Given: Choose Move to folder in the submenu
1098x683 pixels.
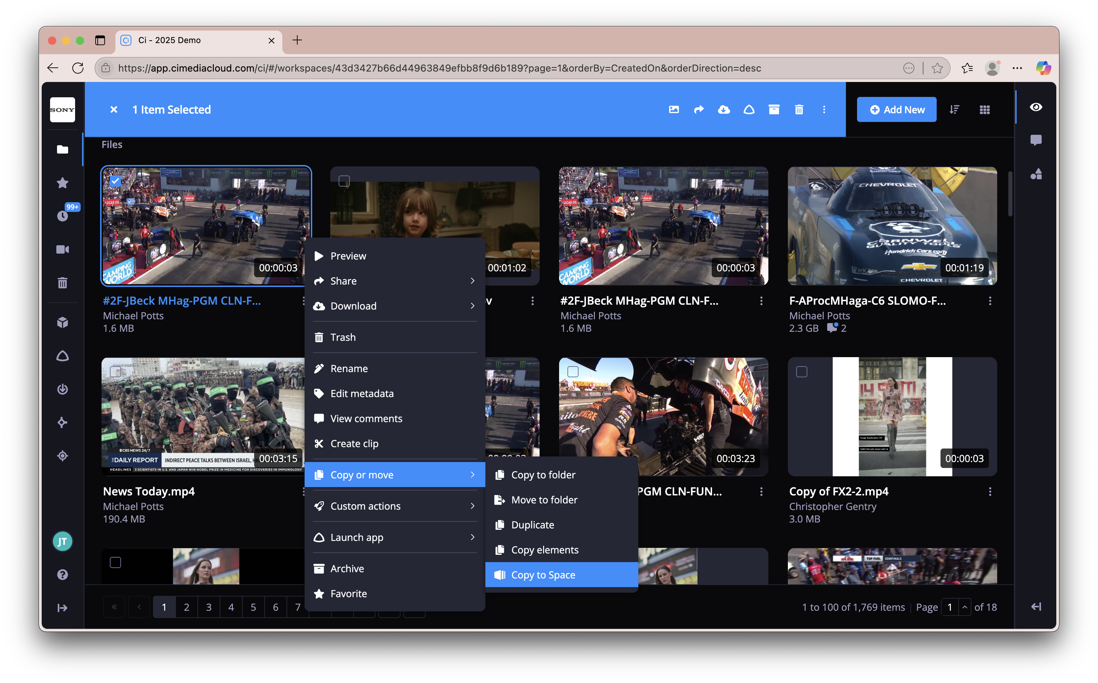Looking at the screenshot, I should (x=562, y=500).
